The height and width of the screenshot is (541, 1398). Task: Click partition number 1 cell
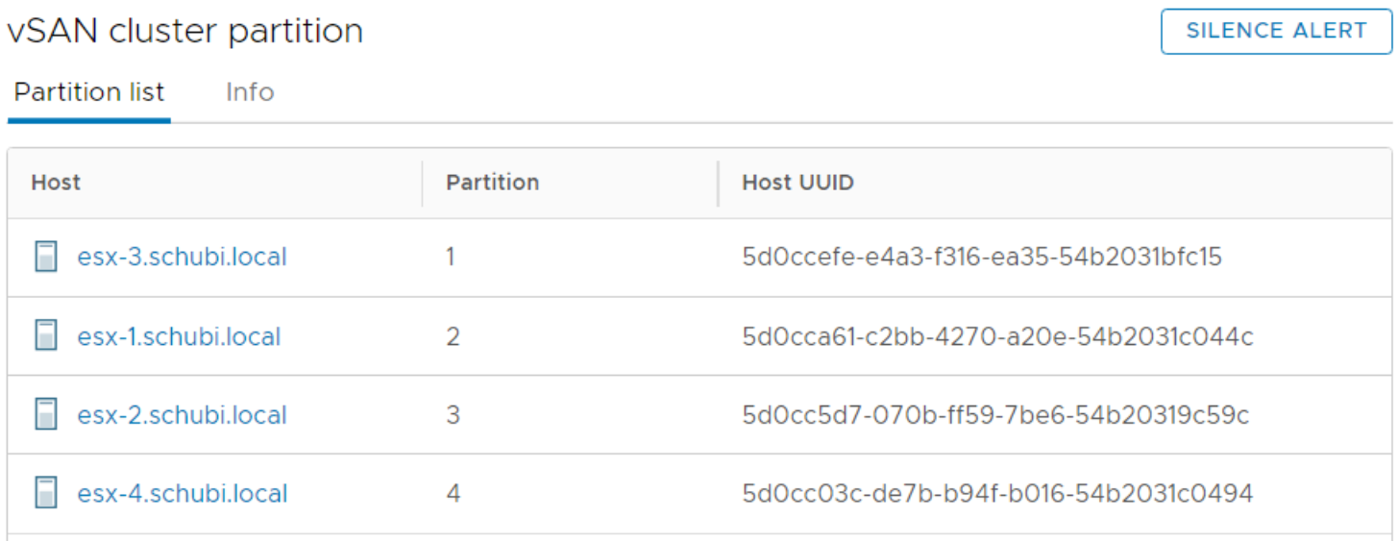click(x=451, y=258)
